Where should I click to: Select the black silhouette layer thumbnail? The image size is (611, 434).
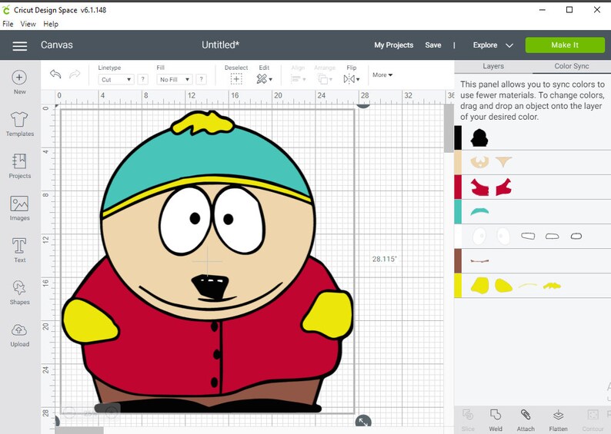pyautogui.click(x=479, y=138)
